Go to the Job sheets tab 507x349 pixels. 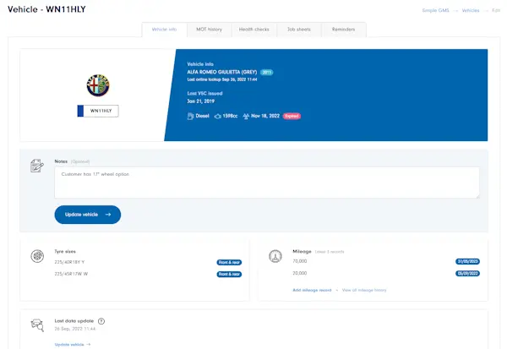tap(298, 30)
